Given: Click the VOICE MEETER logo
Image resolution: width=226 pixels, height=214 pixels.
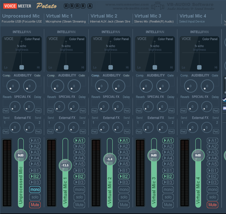Looking at the screenshot, I should click(17, 6).
